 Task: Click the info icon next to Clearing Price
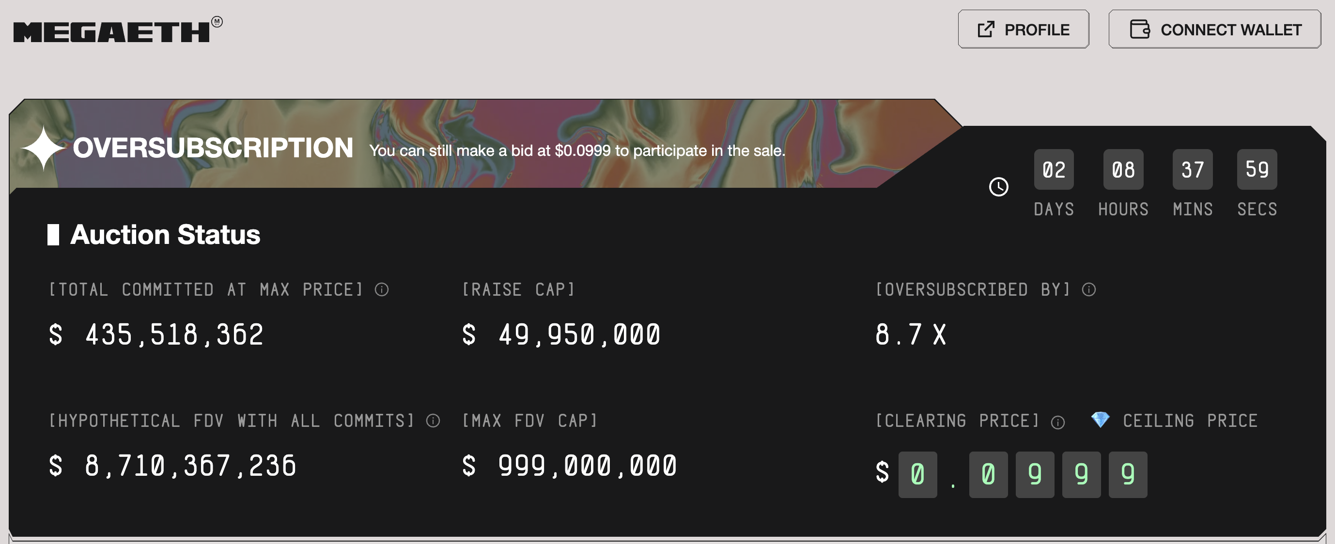click(1057, 422)
